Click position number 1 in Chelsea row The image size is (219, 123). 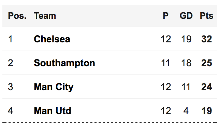(10, 39)
